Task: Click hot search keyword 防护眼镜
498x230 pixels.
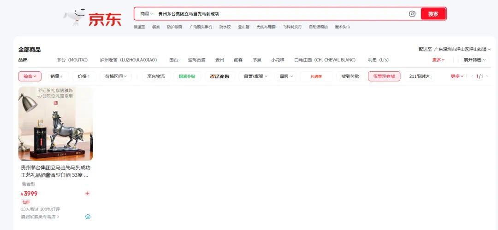Action: coord(175,27)
